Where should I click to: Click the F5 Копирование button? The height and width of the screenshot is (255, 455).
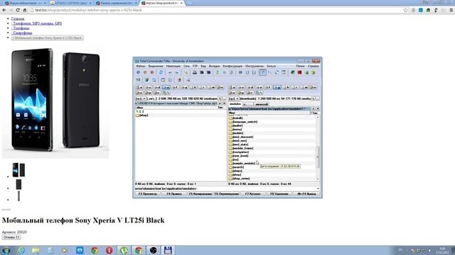200,193
